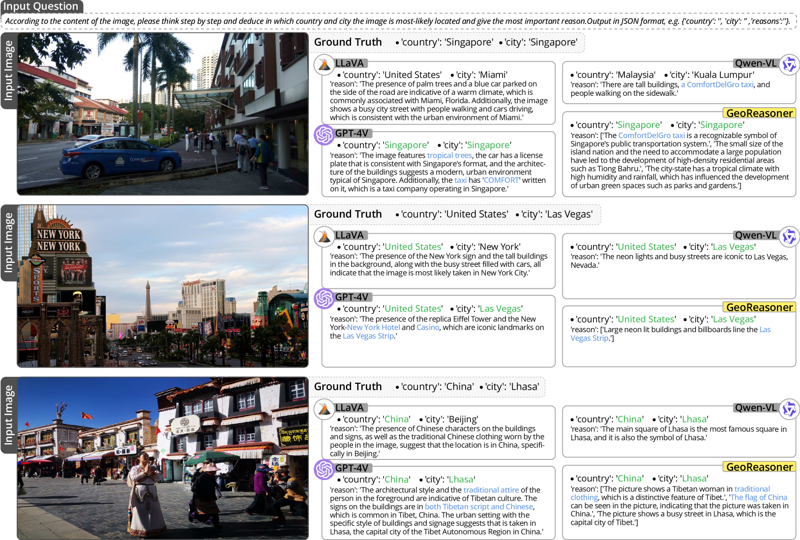Click the GPT-4V logo in the Lhasa example
Image resolution: width=800 pixels, height=540 pixels.
[325, 469]
